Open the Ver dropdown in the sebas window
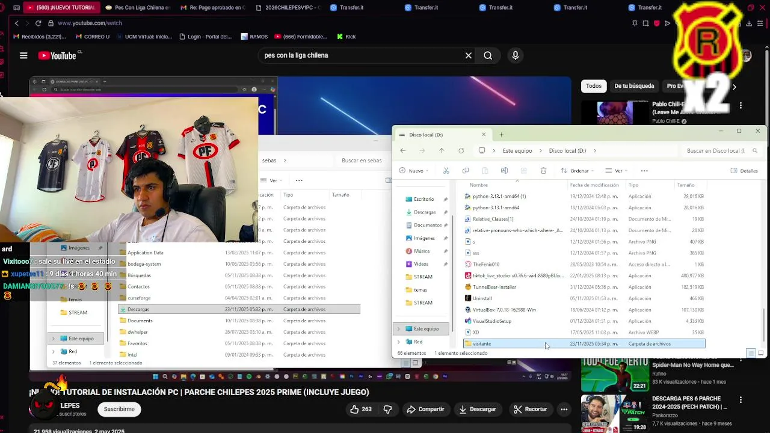770x433 pixels. (x=271, y=180)
